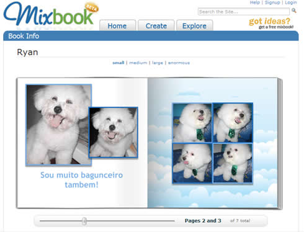
Task: Click the got ideas? promo banner
Action: click(270, 23)
